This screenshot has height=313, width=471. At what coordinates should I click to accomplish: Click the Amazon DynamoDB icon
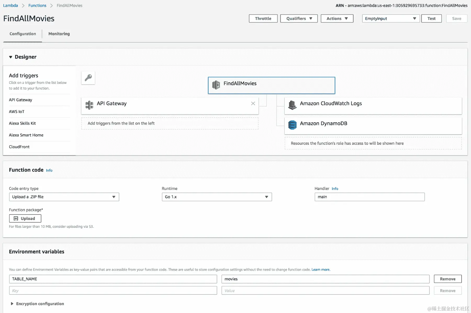click(x=292, y=125)
